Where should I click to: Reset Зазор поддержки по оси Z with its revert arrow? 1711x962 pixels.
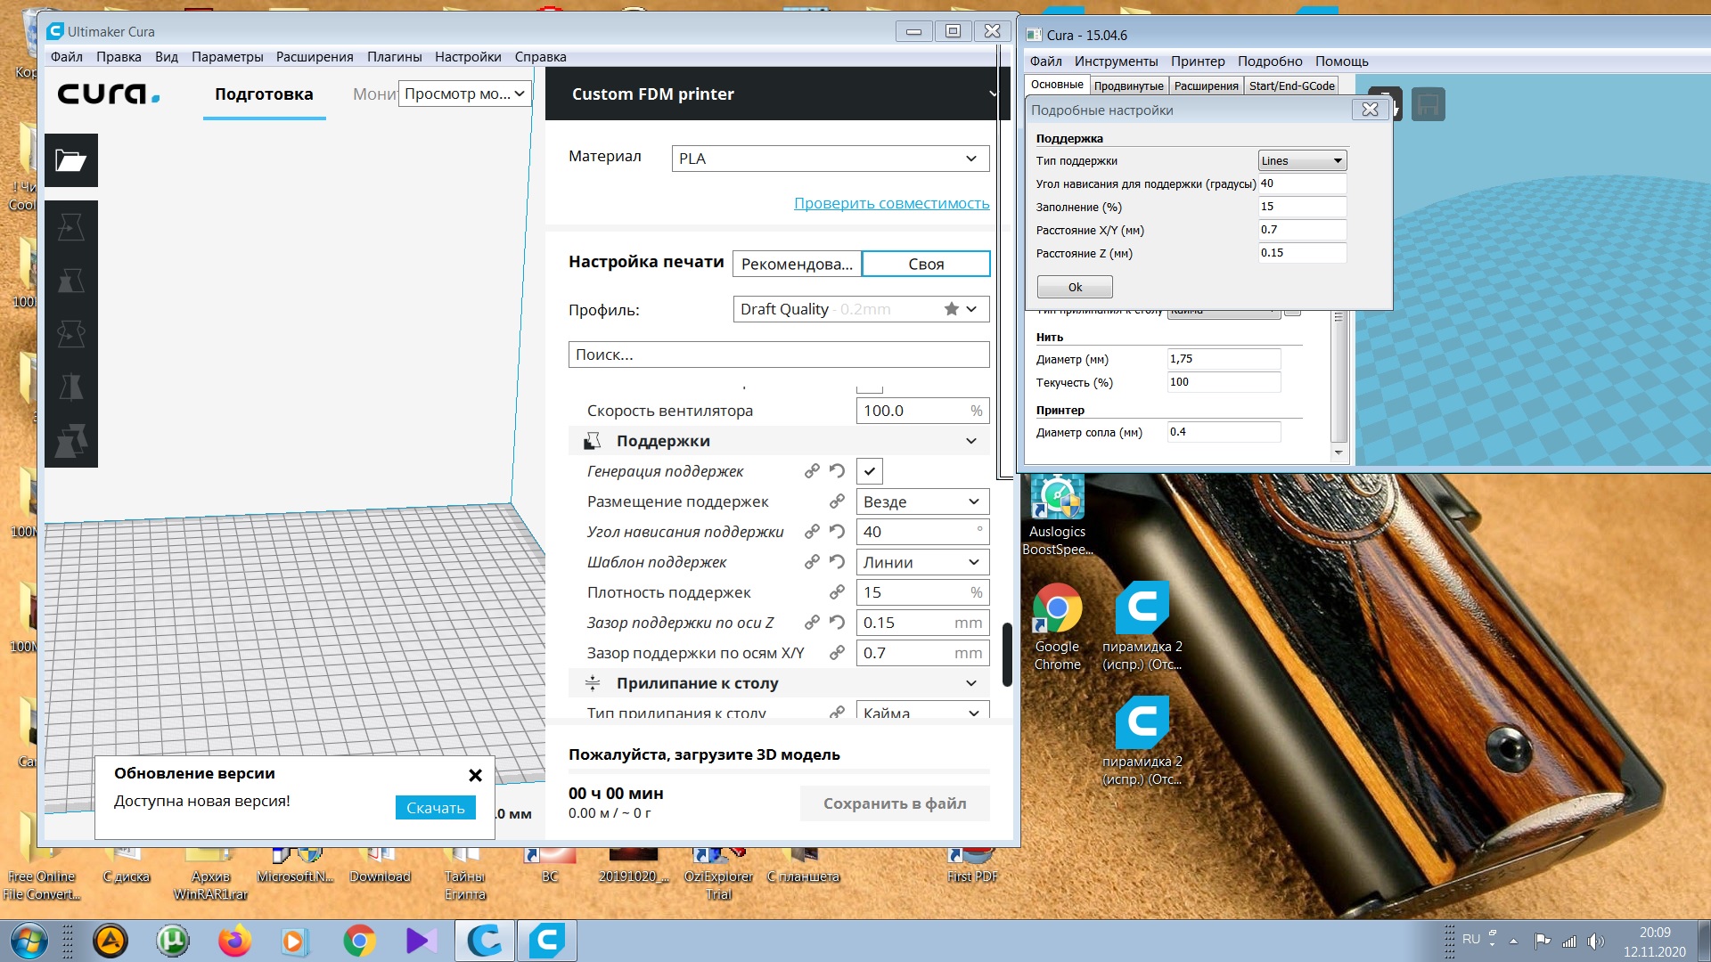point(837,623)
